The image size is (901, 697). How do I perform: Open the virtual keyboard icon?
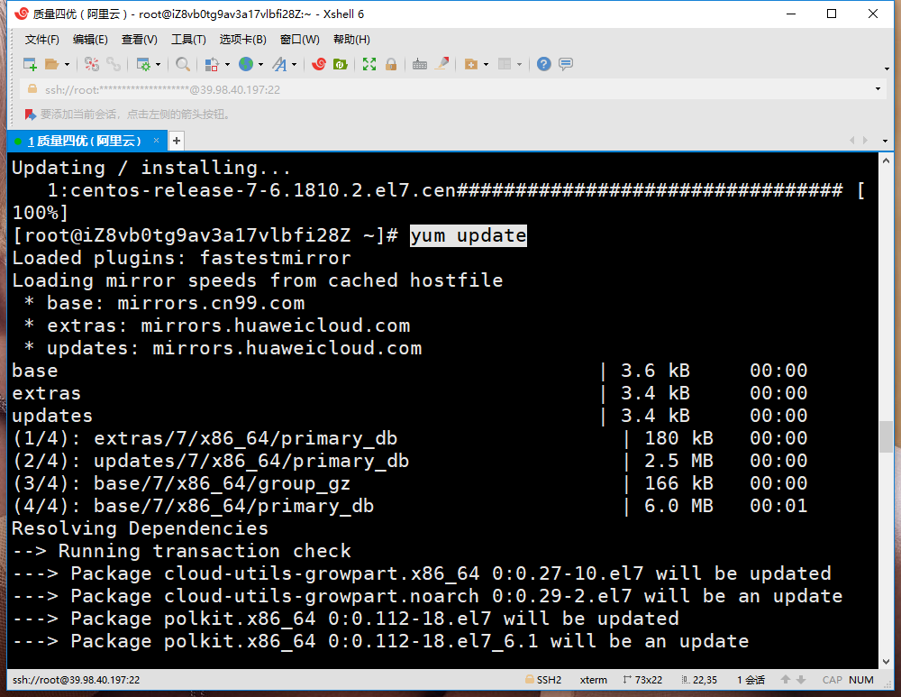(419, 64)
